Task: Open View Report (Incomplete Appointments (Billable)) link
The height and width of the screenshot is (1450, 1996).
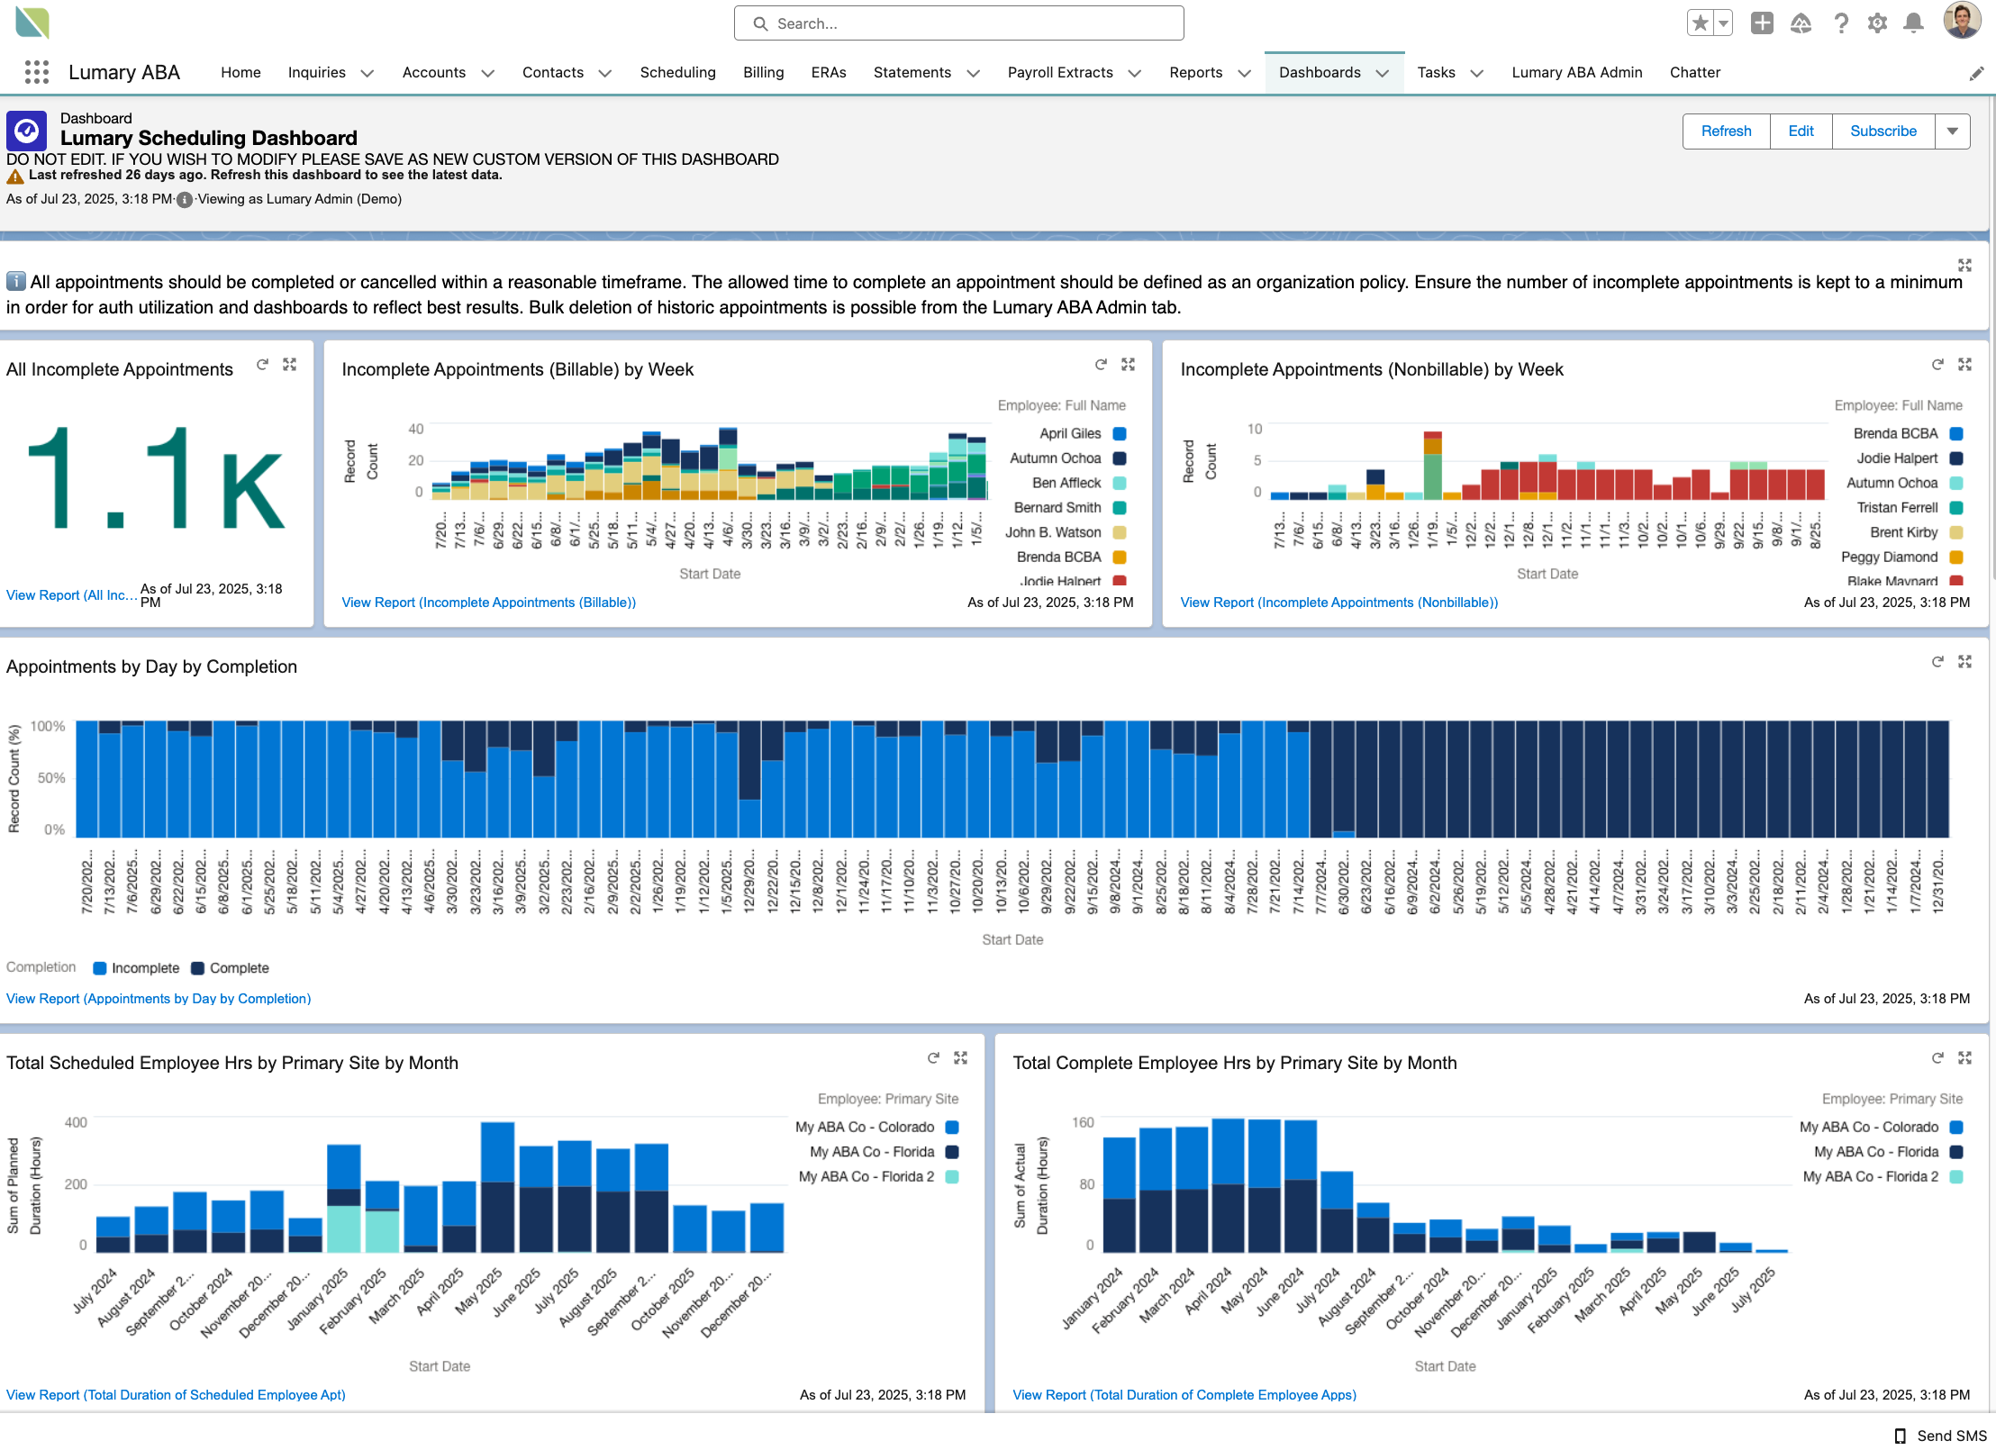Action: click(488, 603)
